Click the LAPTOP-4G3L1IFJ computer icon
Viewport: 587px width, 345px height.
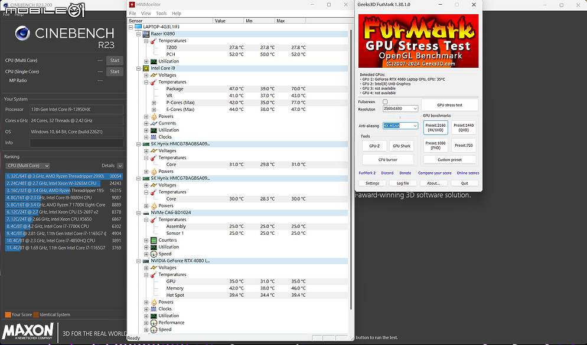138,27
